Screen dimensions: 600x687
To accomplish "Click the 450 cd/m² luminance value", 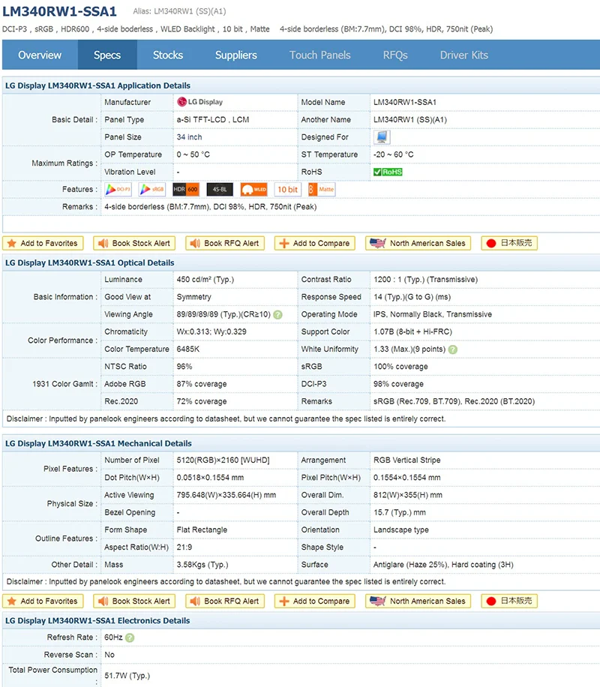I will click(205, 280).
